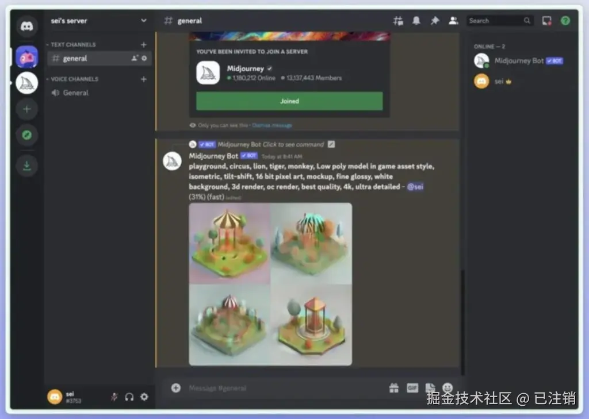Open Inbox icon in header
Image resolution: width=589 pixels, height=419 pixels.
(546, 21)
